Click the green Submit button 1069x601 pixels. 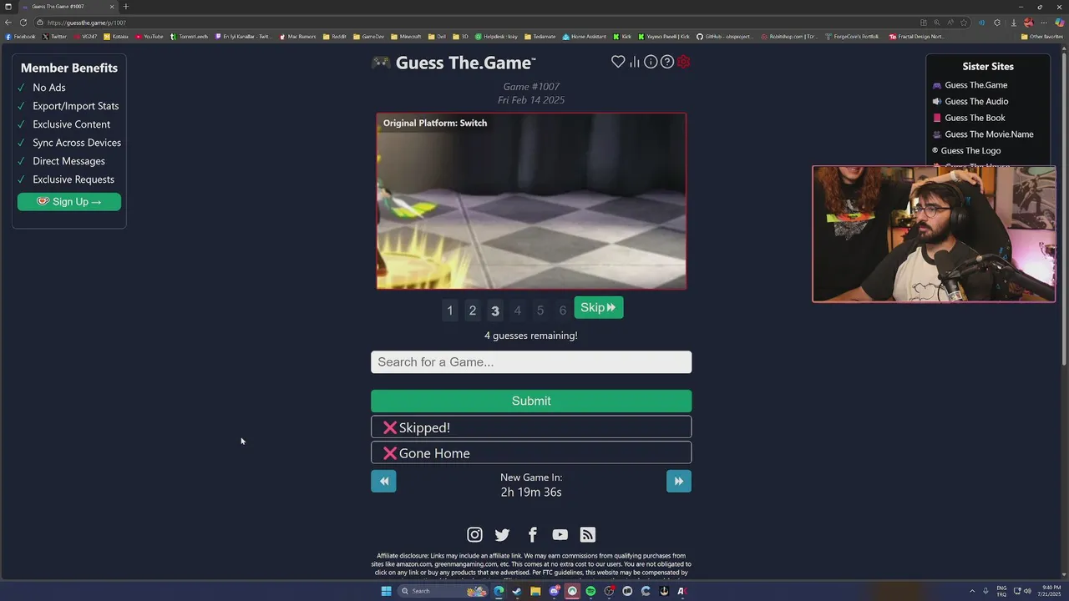[x=531, y=401]
